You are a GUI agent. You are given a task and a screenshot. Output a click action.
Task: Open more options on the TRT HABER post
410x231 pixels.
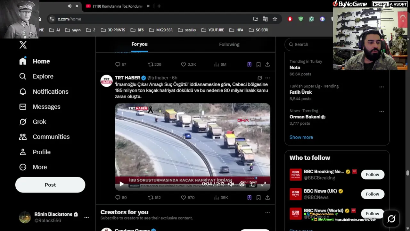[267, 78]
